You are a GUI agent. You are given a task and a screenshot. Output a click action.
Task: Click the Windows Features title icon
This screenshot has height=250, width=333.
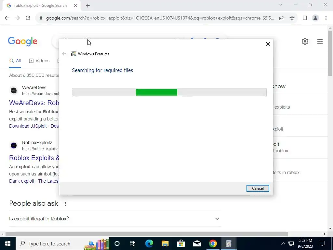click(x=74, y=54)
